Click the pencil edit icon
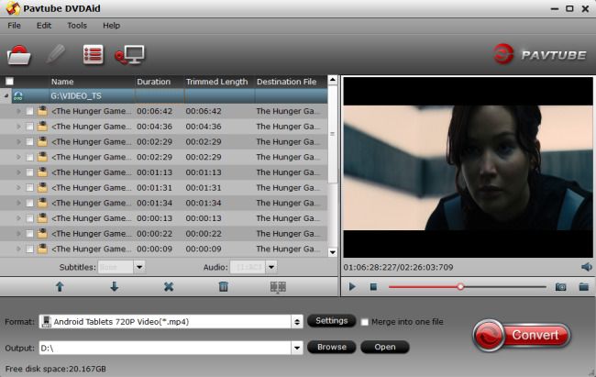This screenshot has width=596, height=377. (56, 55)
